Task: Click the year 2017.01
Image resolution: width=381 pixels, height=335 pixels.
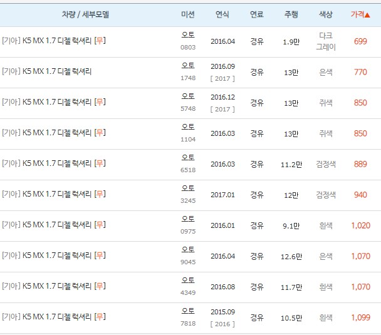Action: tap(223, 195)
